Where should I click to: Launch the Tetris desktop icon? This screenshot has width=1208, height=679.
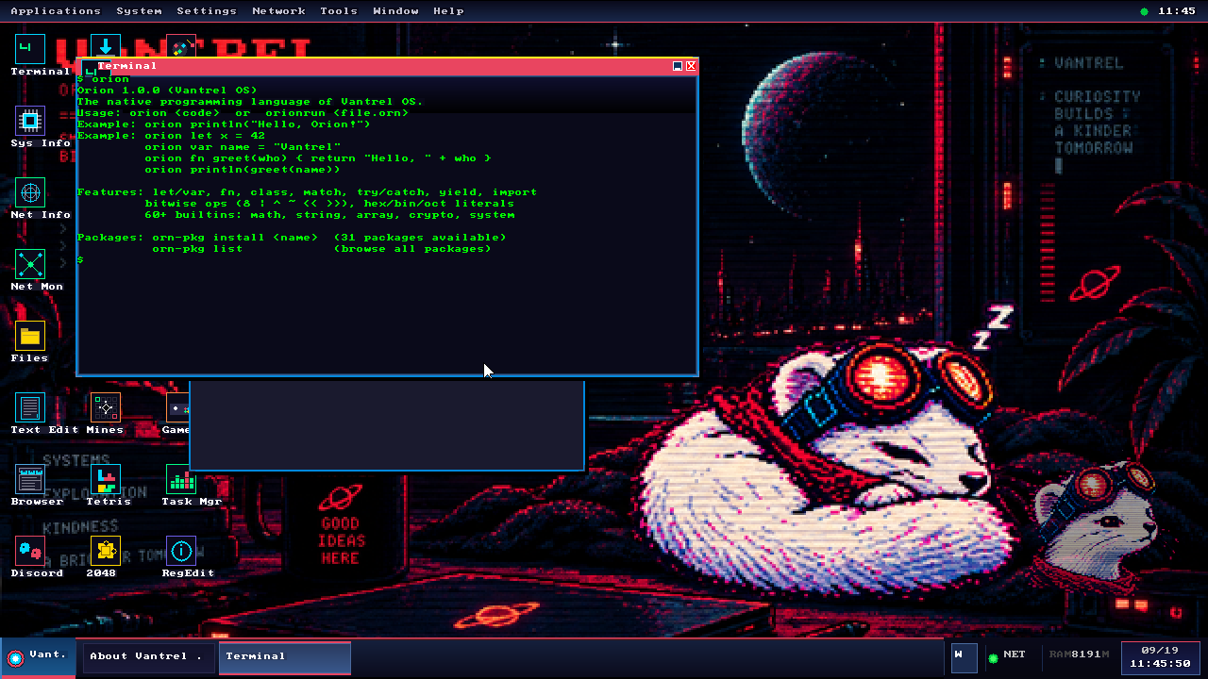(105, 479)
